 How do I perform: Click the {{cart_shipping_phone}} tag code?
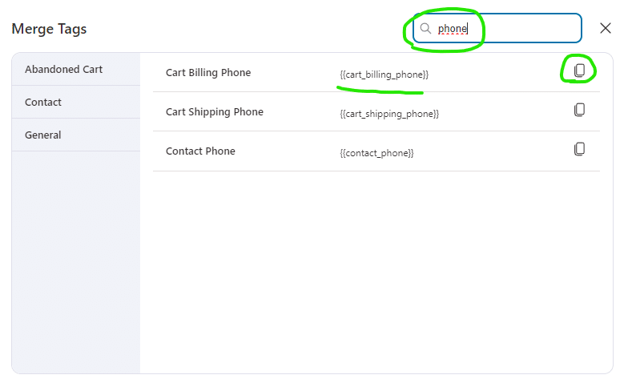click(389, 114)
